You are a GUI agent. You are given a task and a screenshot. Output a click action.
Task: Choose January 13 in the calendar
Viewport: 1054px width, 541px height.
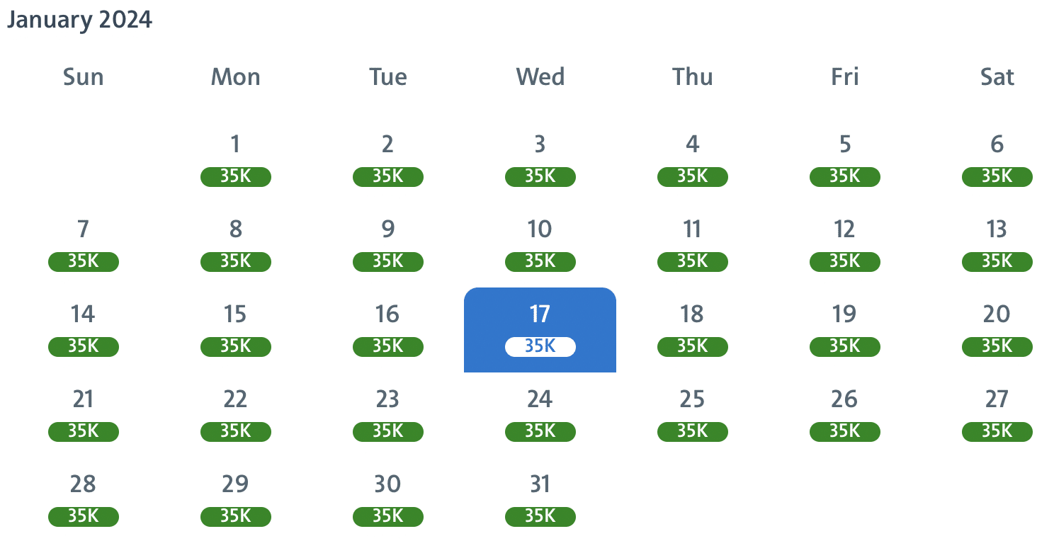coord(997,230)
